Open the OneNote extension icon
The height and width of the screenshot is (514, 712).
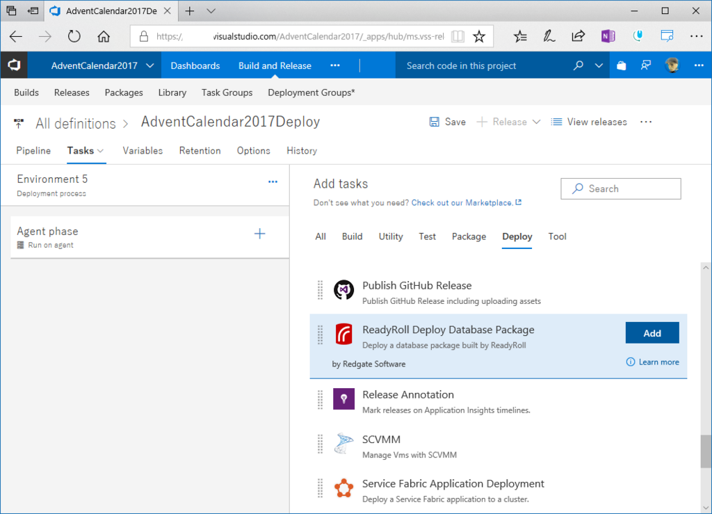608,36
